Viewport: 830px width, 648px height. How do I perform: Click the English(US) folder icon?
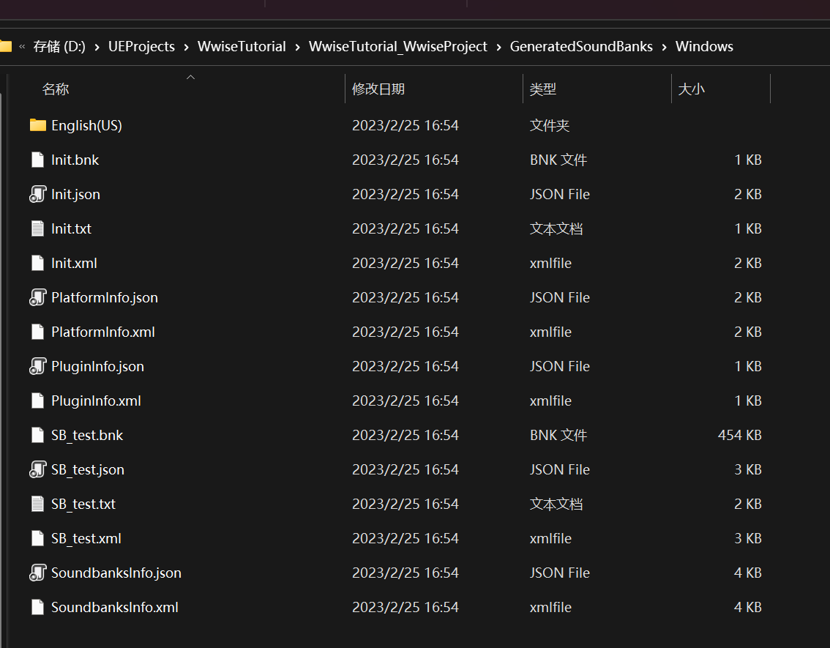click(38, 125)
